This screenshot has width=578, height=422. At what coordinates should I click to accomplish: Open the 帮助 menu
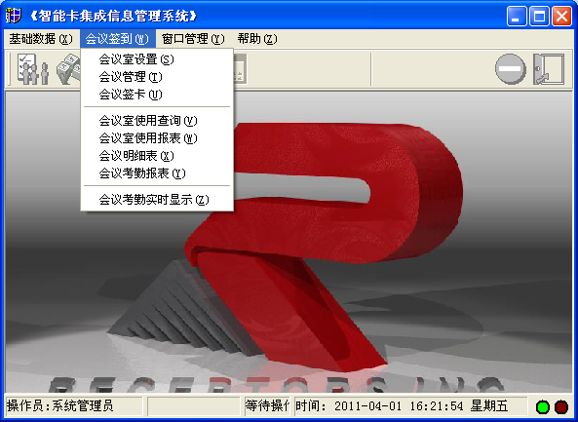(257, 39)
